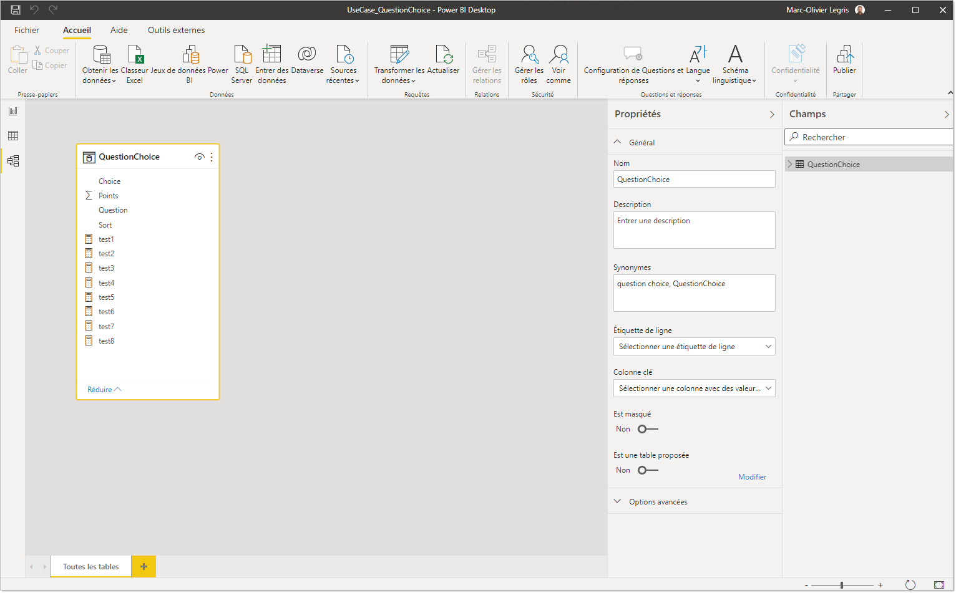Toggle the Est masqué switch
Screen dimensions: 956x593
click(648, 429)
